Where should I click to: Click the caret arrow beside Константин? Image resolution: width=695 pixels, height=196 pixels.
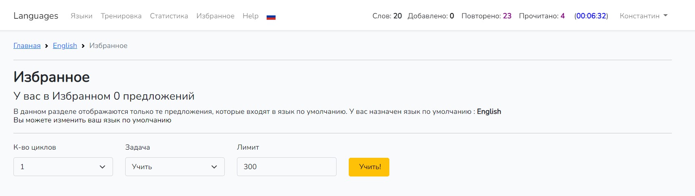[x=665, y=16]
